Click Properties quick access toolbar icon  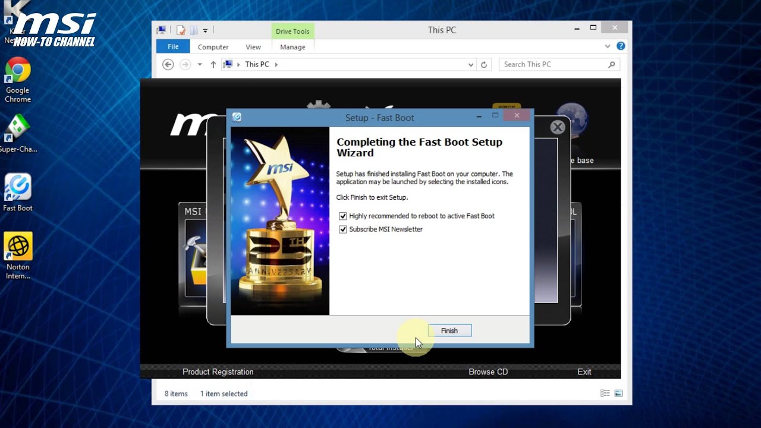coord(181,30)
